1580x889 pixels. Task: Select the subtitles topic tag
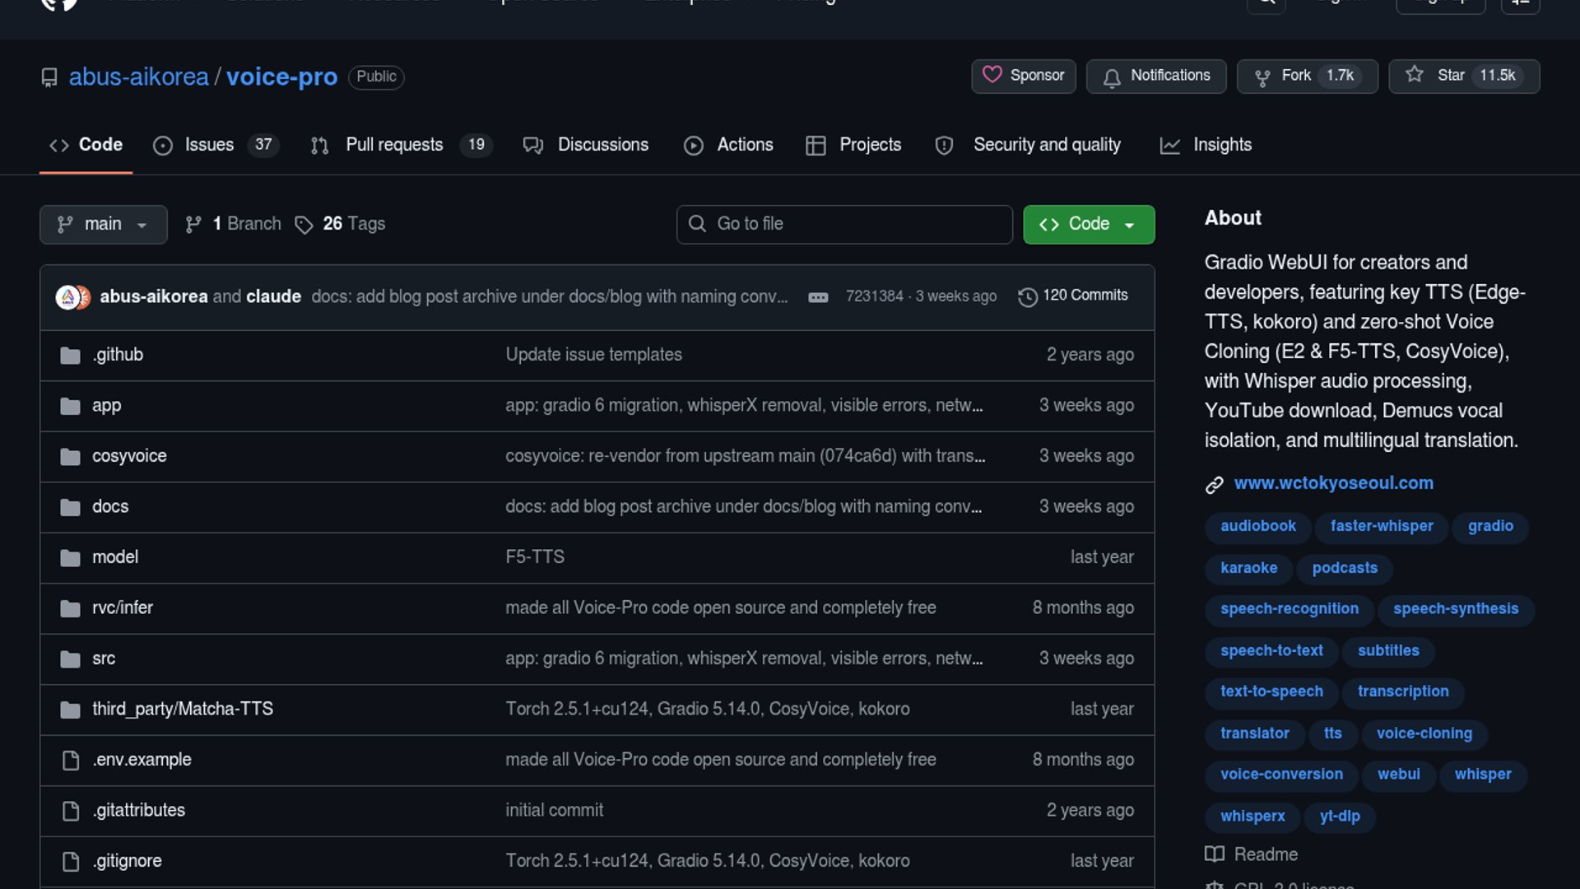pos(1388,652)
